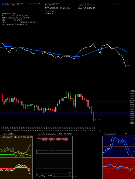Select the '12 Day = 3044.19' SMA label

(x=11, y=5)
